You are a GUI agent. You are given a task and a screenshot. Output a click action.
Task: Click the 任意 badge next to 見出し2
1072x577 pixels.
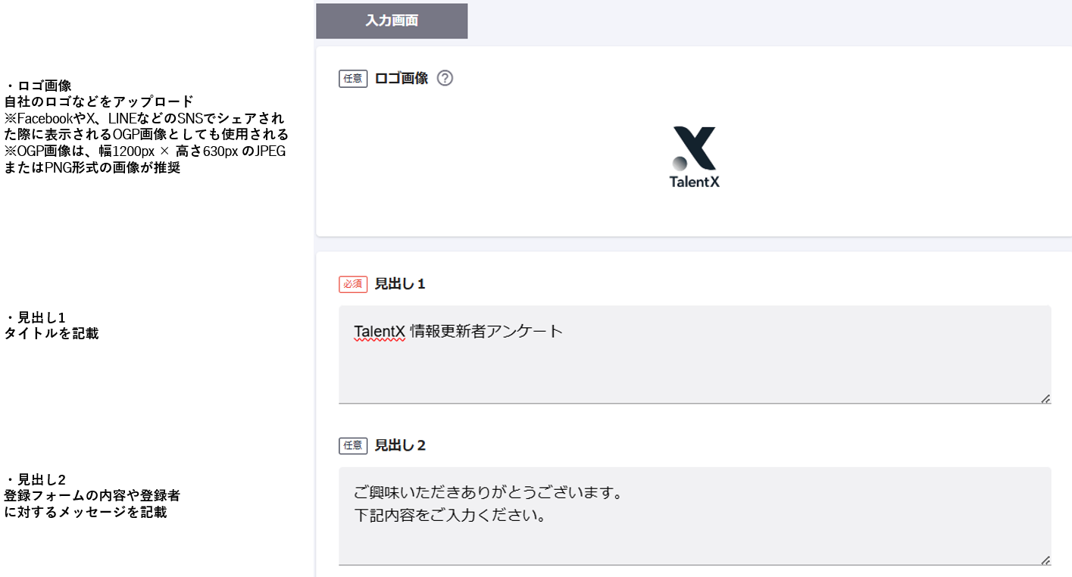[353, 445]
